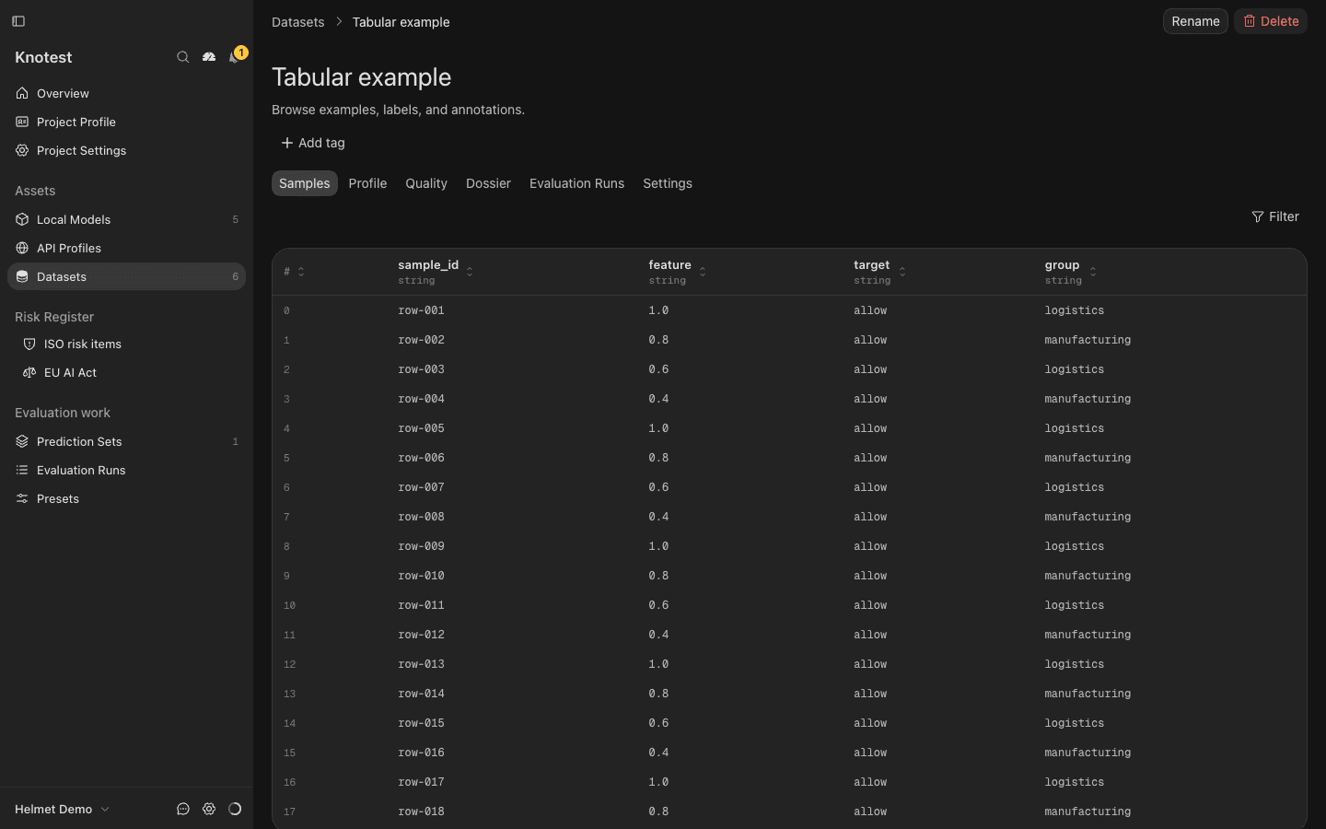Rename the Tabular example dataset
Viewport: 1326px width, 829px height.
1195,21
